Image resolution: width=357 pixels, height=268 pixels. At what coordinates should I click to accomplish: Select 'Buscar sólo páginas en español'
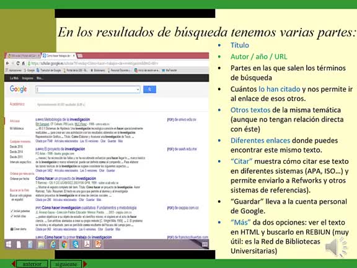click(20, 197)
